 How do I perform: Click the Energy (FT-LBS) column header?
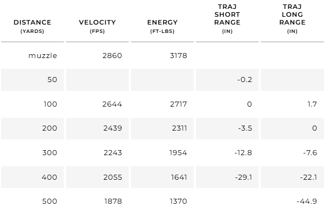(x=162, y=26)
